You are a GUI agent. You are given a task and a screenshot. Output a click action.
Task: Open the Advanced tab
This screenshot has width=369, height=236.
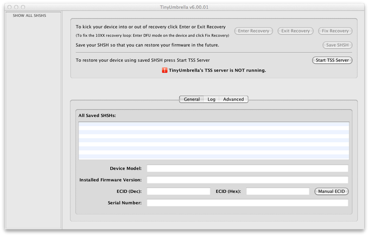pyautogui.click(x=233, y=100)
